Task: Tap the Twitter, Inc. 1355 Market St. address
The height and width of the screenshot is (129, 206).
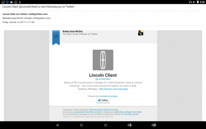Action: 88,117
